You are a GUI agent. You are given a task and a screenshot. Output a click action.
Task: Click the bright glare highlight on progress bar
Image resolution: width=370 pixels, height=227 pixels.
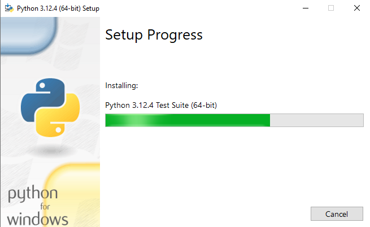136,120
